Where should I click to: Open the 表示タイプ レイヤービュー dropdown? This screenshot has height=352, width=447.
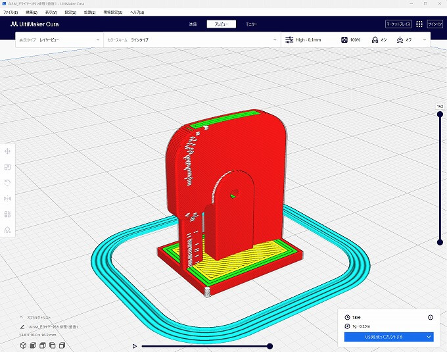tap(59, 40)
